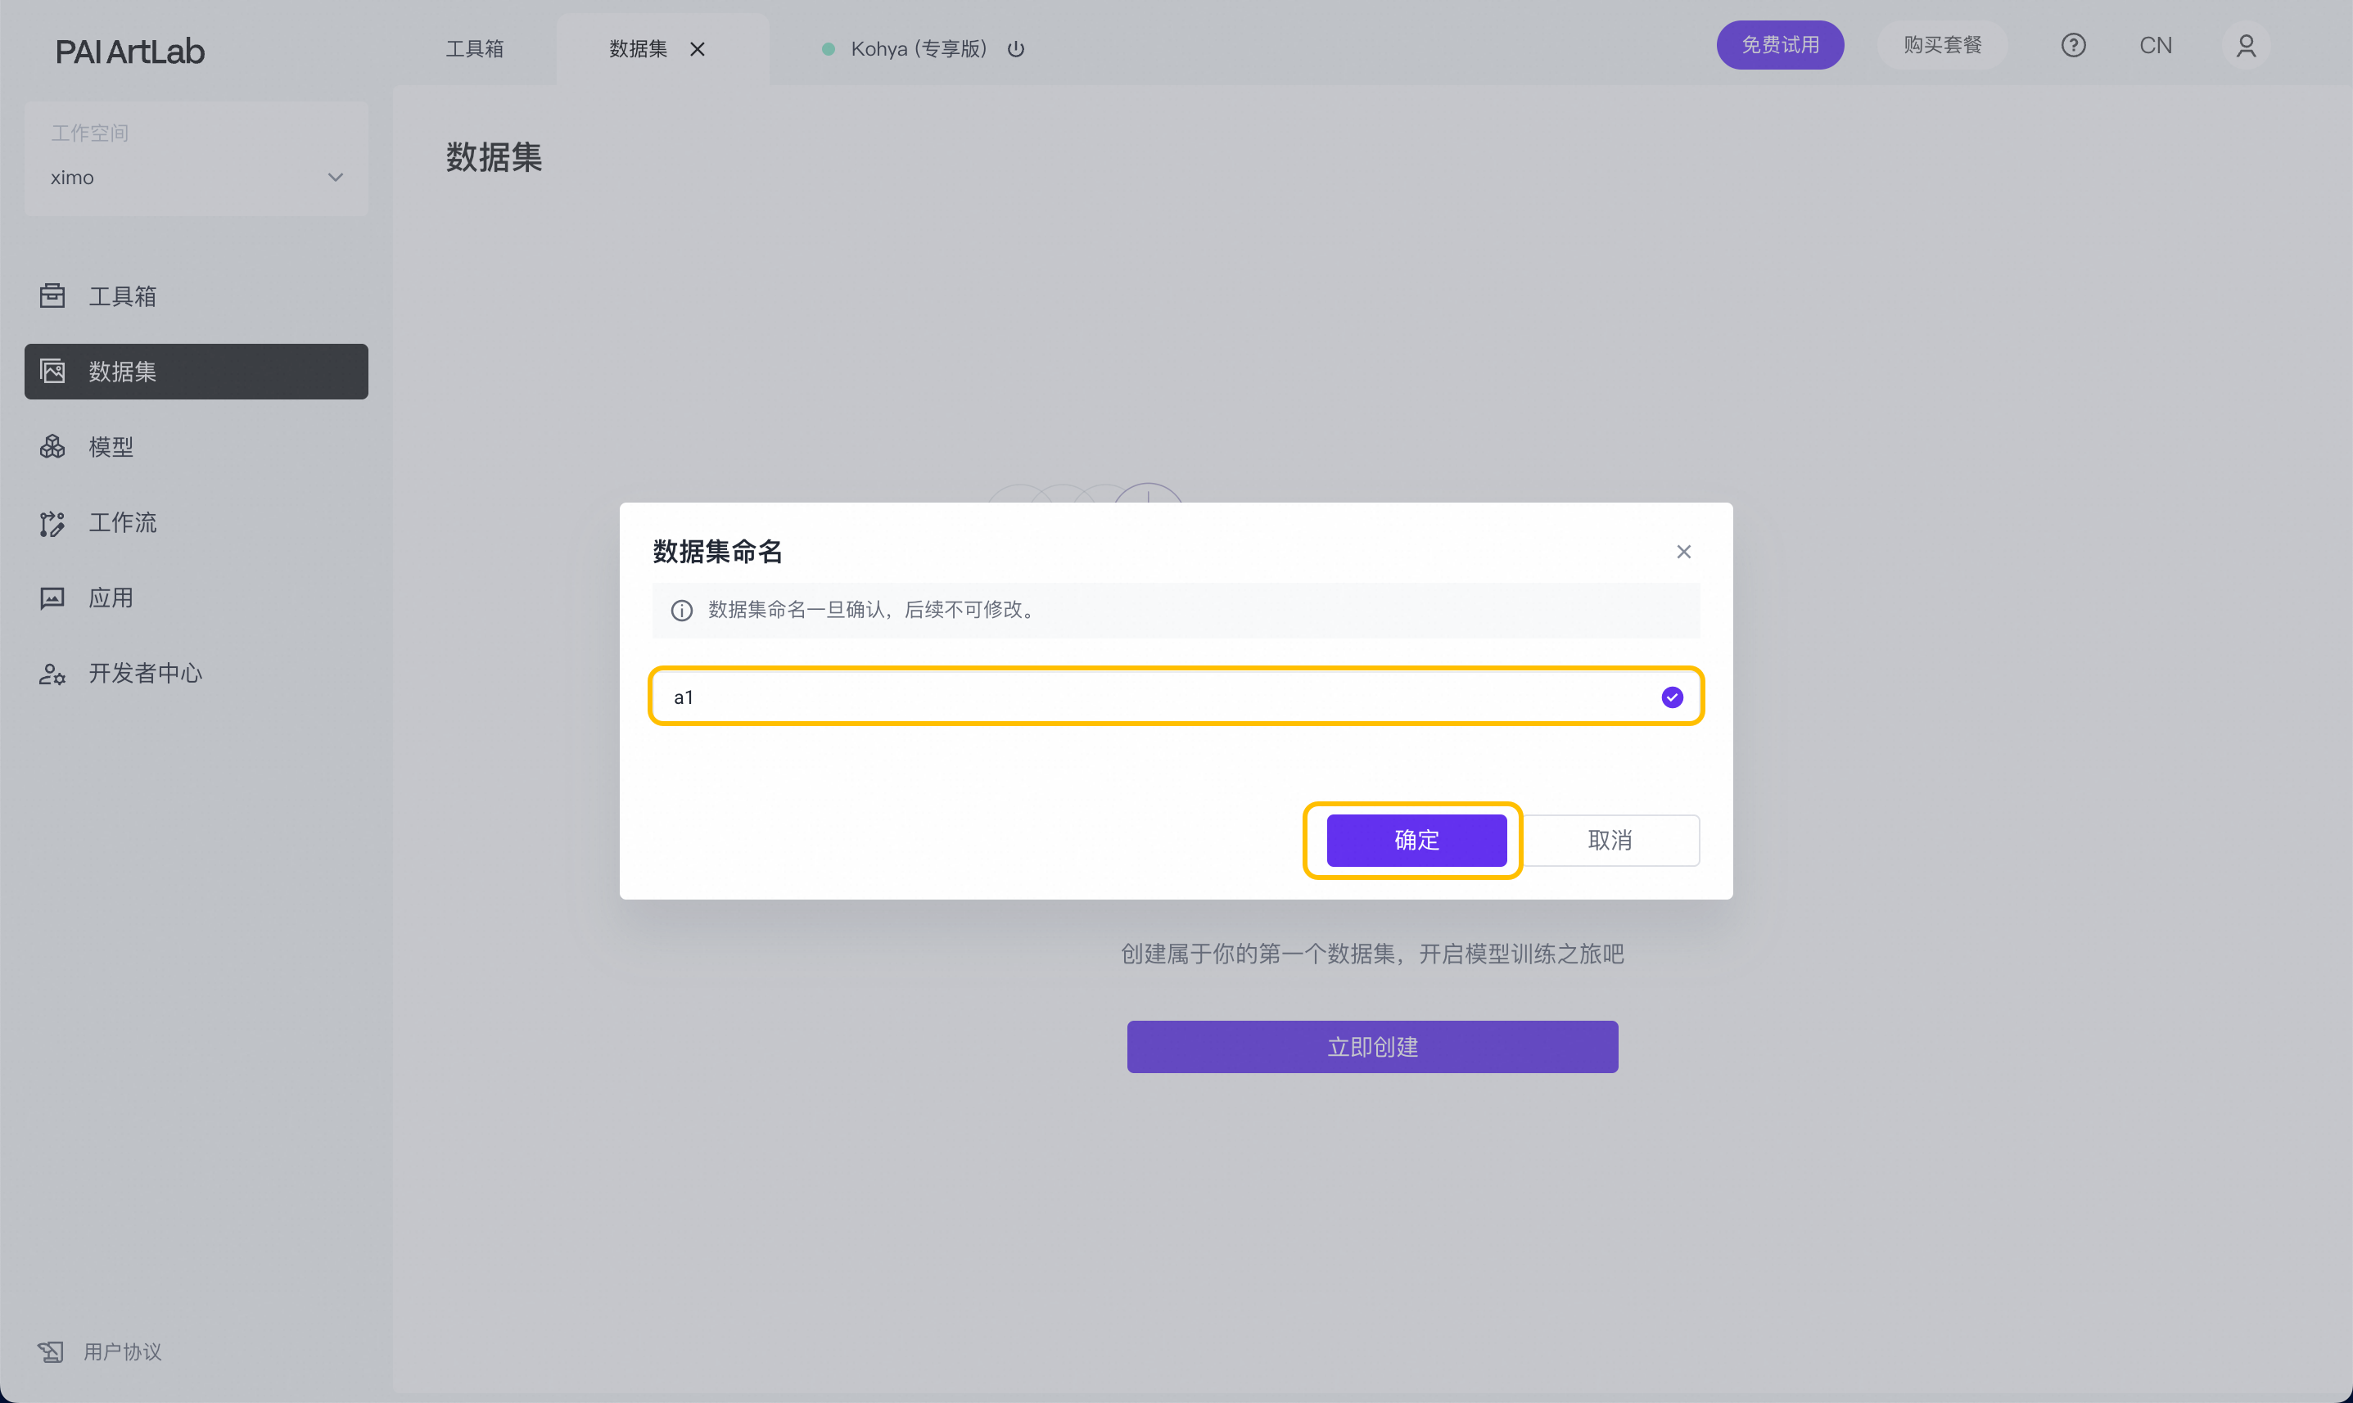Click the user profile avatar icon
Image resolution: width=2353 pixels, height=1403 pixels.
pyautogui.click(x=2245, y=45)
